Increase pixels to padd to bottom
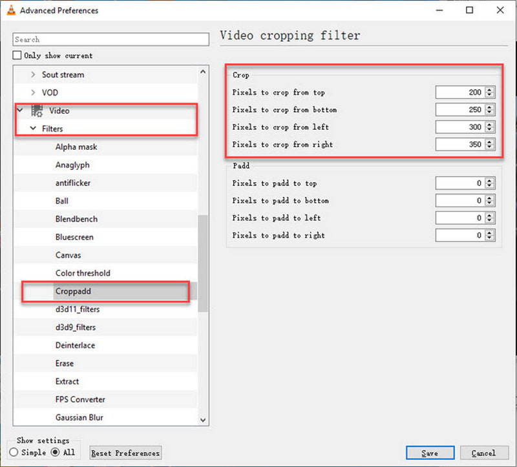 click(490, 198)
